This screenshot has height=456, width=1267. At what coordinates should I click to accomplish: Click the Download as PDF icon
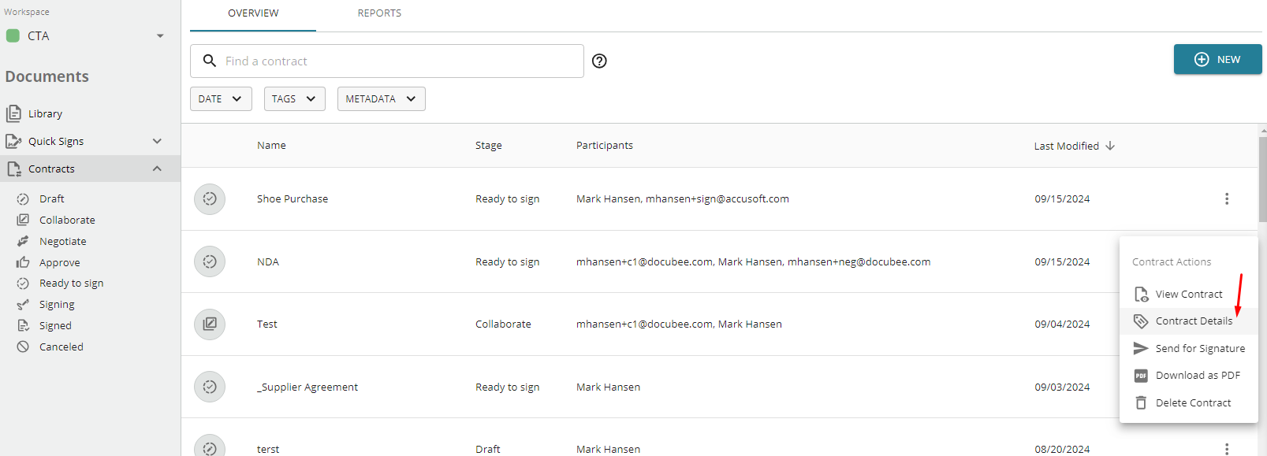tap(1141, 376)
